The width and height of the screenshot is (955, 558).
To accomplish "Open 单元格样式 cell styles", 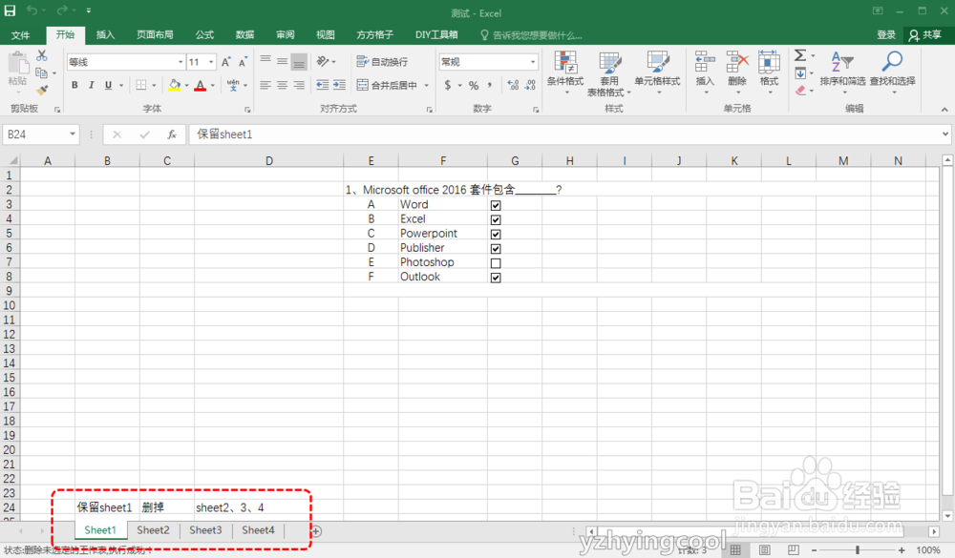I will click(657, 72).
